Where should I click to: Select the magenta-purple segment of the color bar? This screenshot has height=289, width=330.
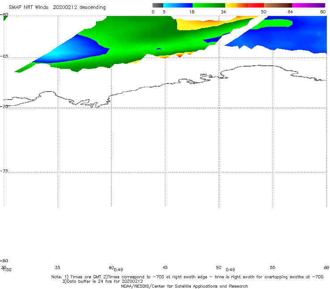coord(309,5)
